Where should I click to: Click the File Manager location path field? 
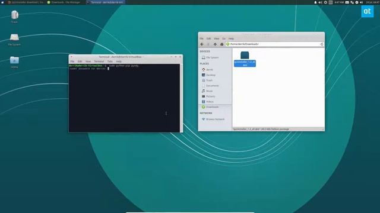(274, 44)
